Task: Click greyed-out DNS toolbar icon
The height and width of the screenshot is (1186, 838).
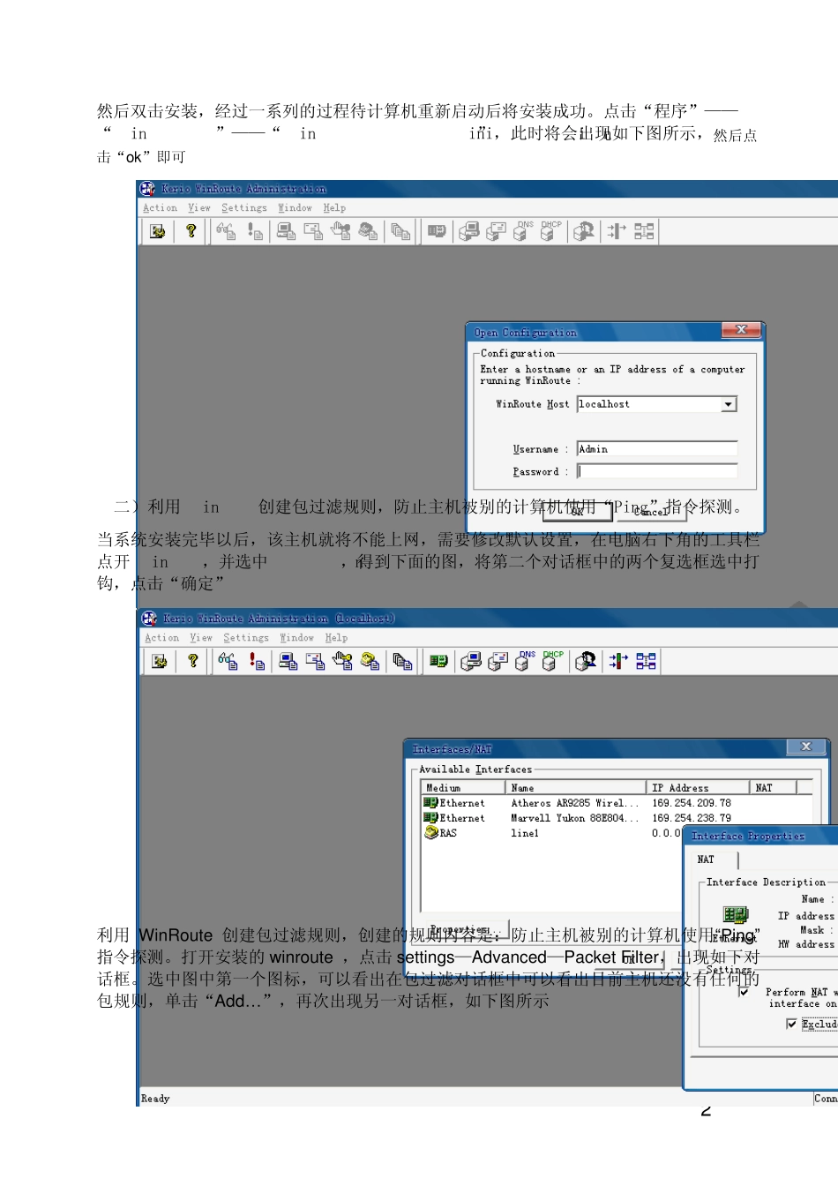Action: 524,231
